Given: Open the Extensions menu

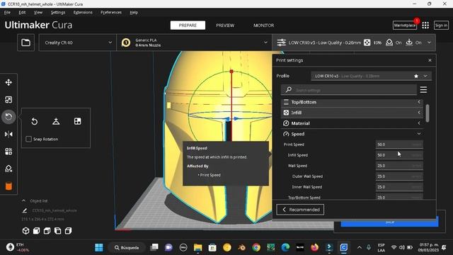Looking at the screenshot, I should point(83,13).
